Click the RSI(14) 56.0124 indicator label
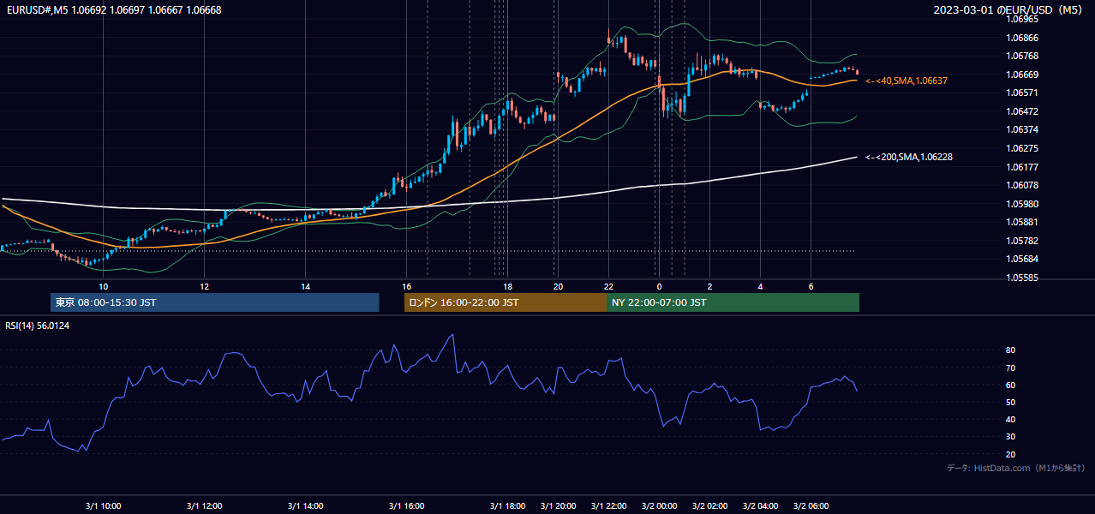 pyautogui.click(x=38, y=326)
